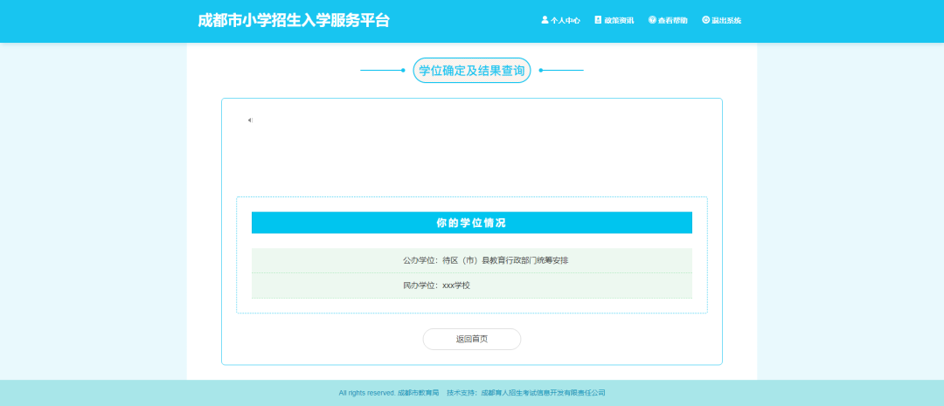Click the document icon beside 政策资讯
This screenshot has width=944, height=406.
click(x=599, y=20)
